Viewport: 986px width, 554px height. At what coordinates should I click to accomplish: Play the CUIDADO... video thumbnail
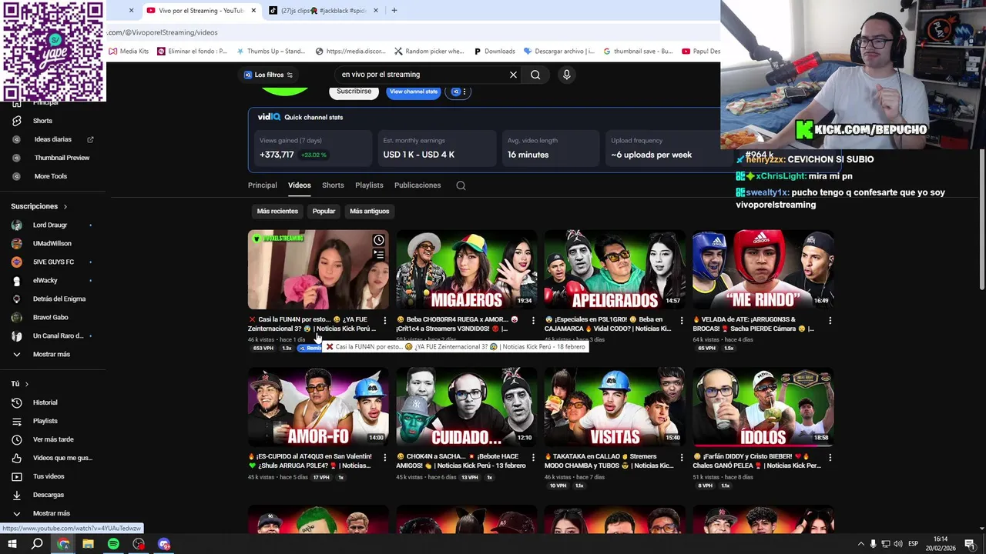(466, 406)
